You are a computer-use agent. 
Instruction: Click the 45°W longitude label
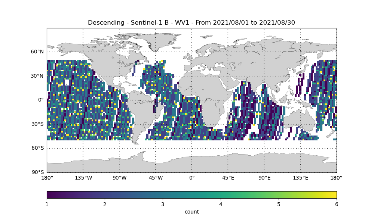pyautogui.click(x=156, y=178)
